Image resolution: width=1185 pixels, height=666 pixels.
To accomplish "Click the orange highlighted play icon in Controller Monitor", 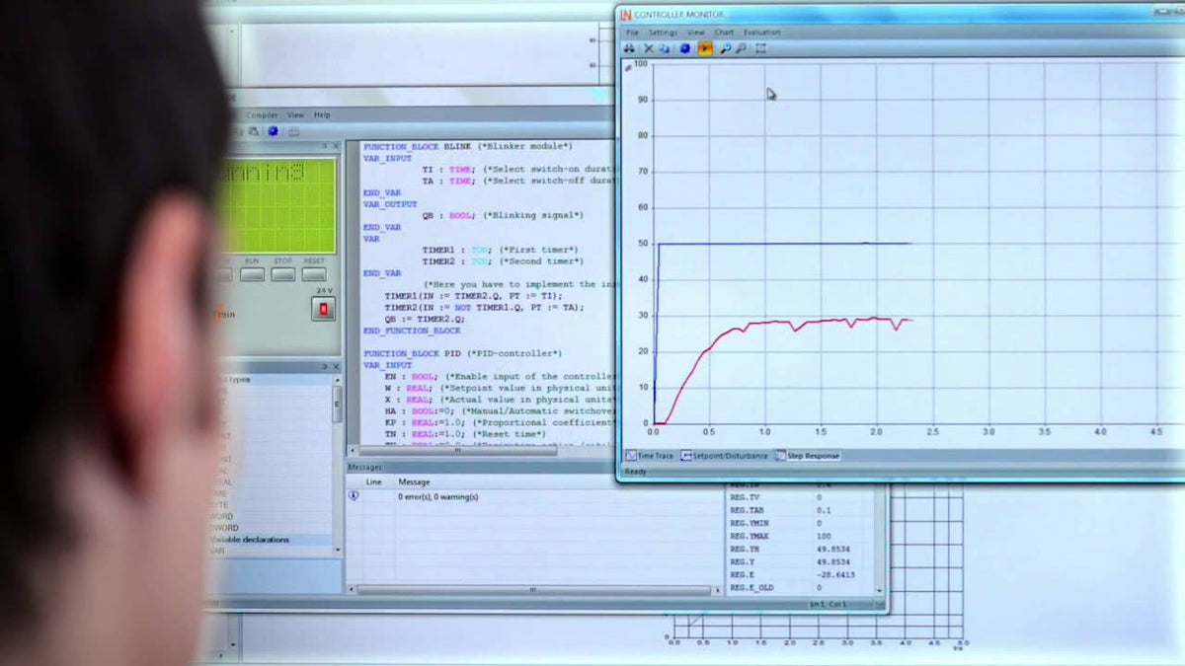I will [705, 48].
